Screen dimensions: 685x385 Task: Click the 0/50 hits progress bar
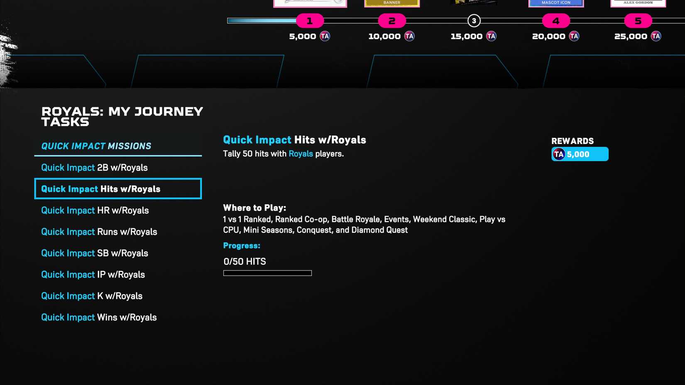coord(267,273)
